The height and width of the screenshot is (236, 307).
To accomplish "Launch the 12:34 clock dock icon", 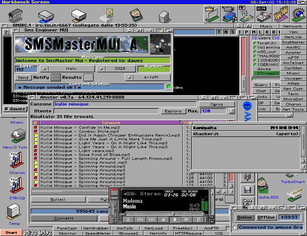I will (x=263, y=14).
